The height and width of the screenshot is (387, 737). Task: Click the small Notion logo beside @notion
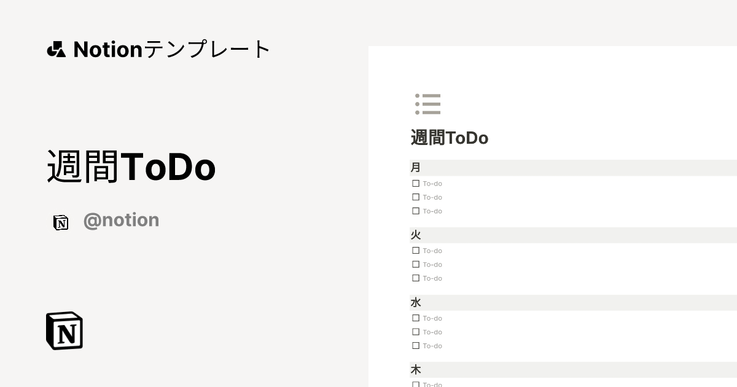click(x=61, y=222)
